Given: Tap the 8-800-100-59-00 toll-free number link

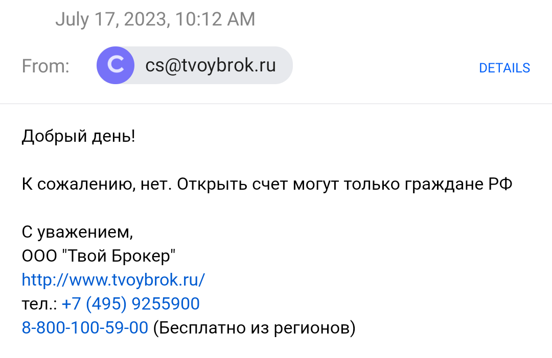Looking at the screenshot, I should (85, 327).
